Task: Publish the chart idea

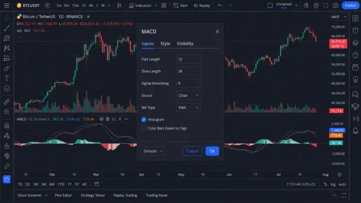Action: [351, 5]
